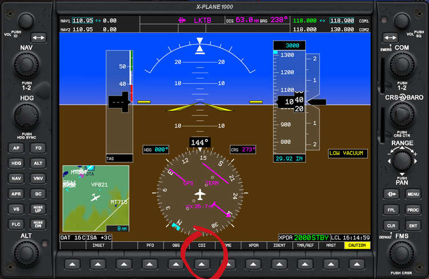The width and height of the screenshot is (429, 279).
Task: Toggle the AP autopilot button
Action: click(16, 148)
